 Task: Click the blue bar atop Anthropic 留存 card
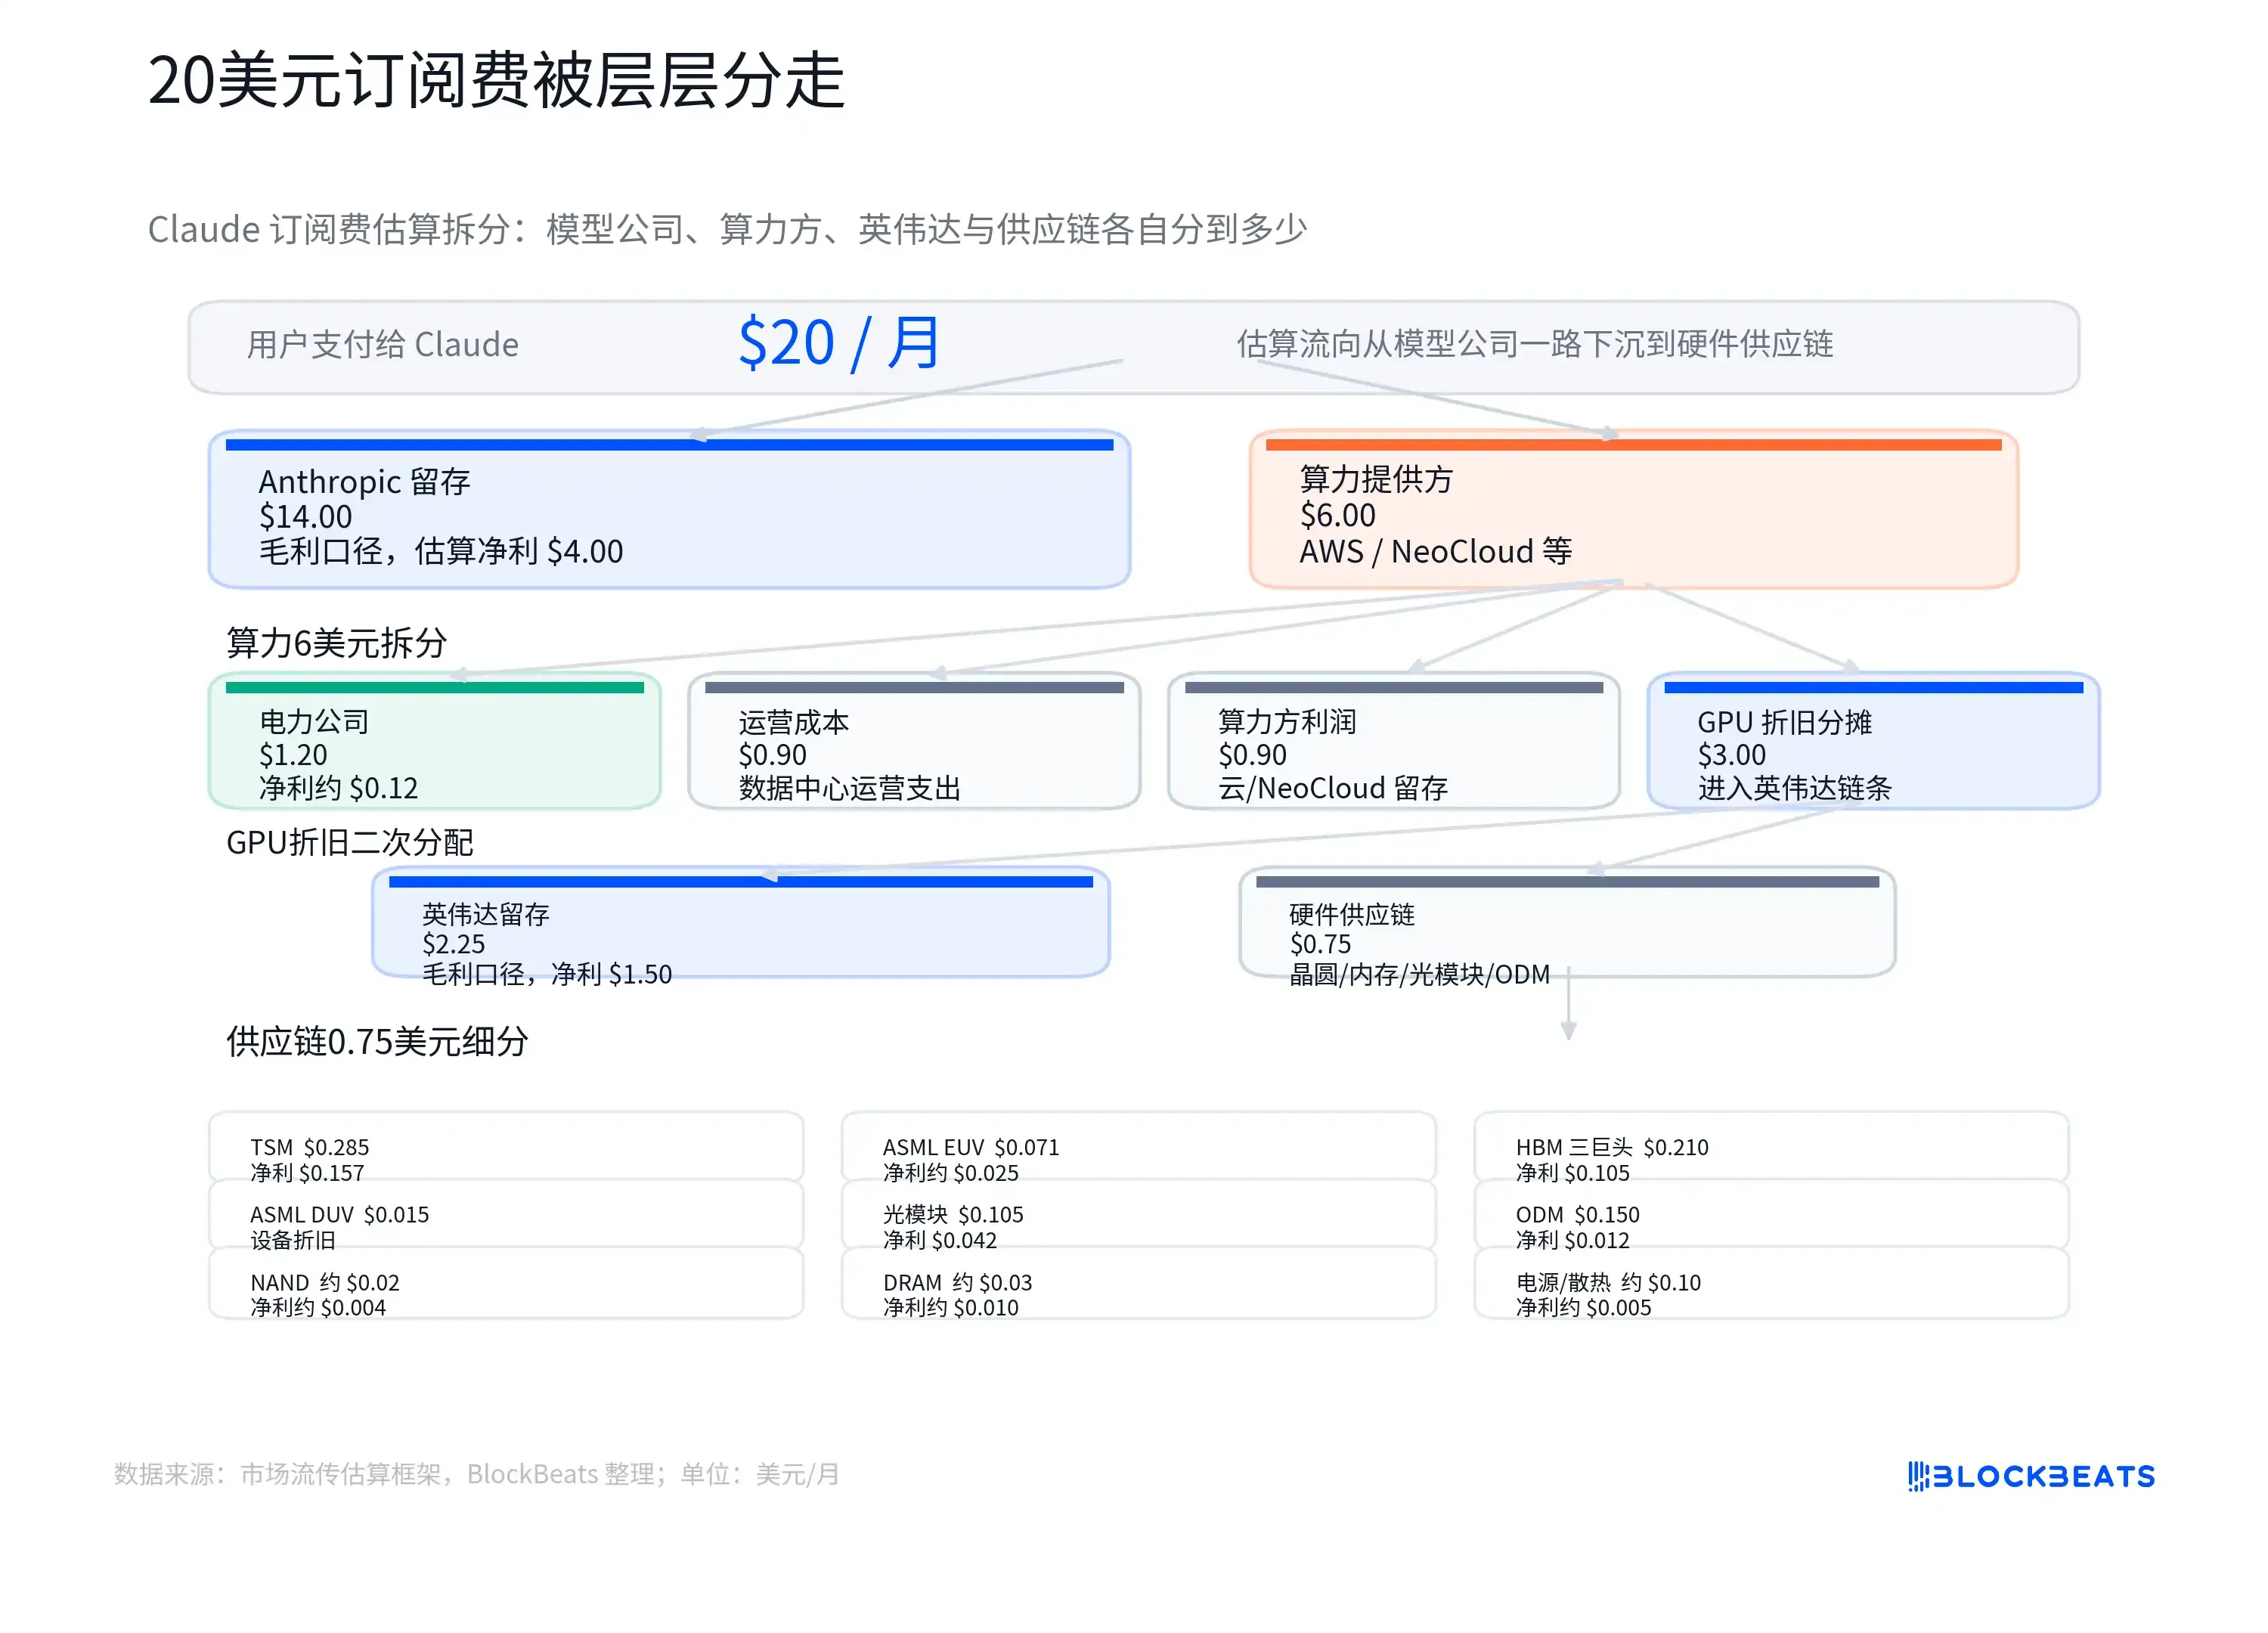click(669, 445)
